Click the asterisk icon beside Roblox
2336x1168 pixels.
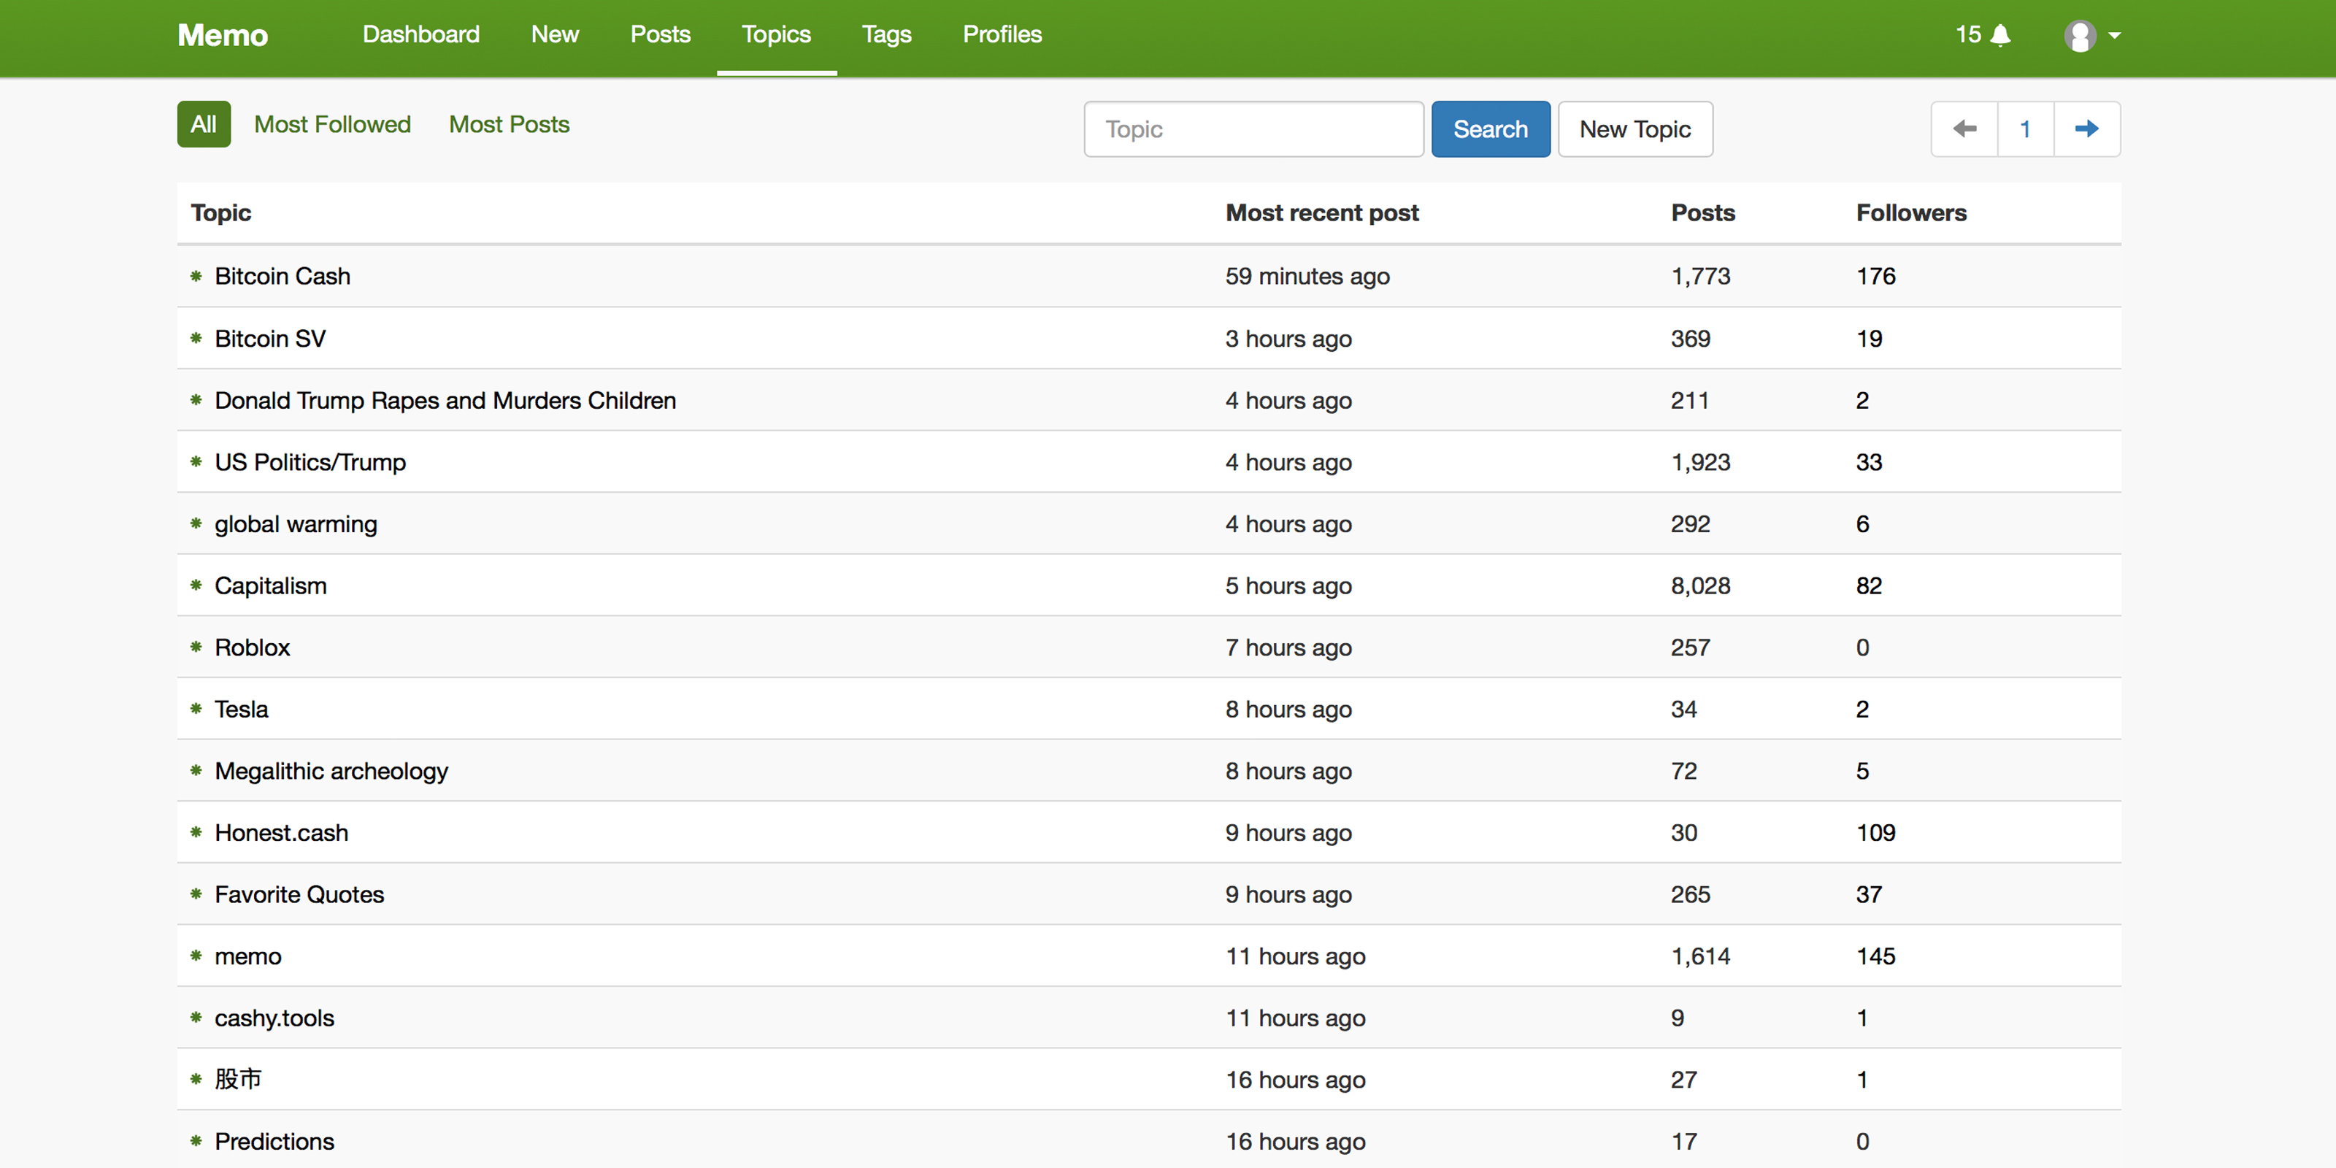[x=196, y=648]
